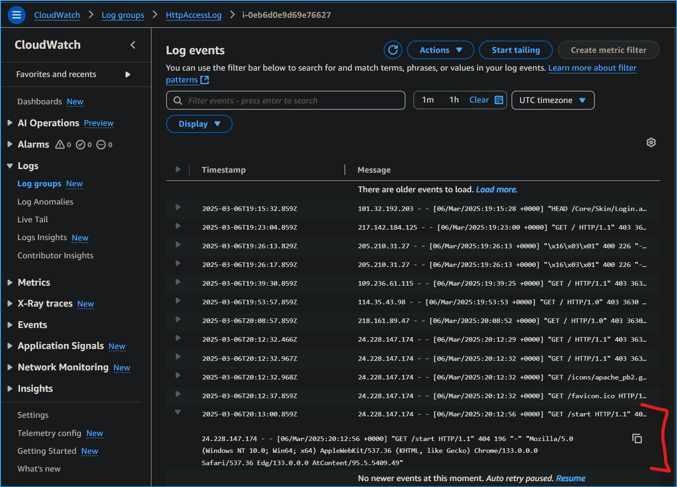The height and width of the screenshot is (487, 677).
Task: Expand the Metrics sidebar section
Action: [10, 282]
